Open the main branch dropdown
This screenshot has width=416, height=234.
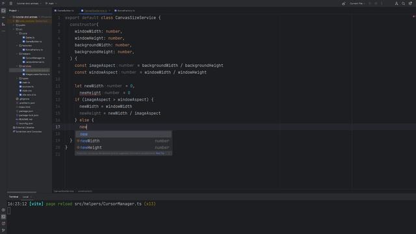[51, 3]
